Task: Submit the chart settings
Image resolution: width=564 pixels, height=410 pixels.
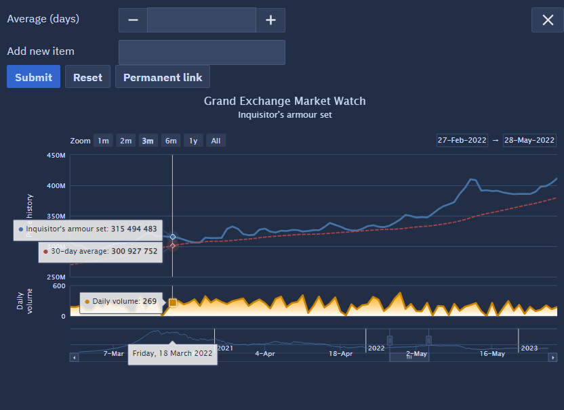Action: tap(33, 76)
